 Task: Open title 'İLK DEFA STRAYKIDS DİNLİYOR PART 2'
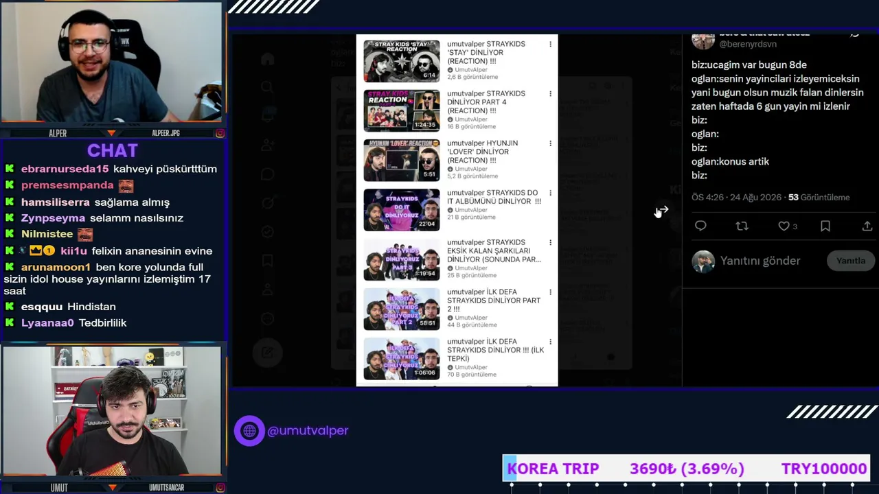pos(494,301)
